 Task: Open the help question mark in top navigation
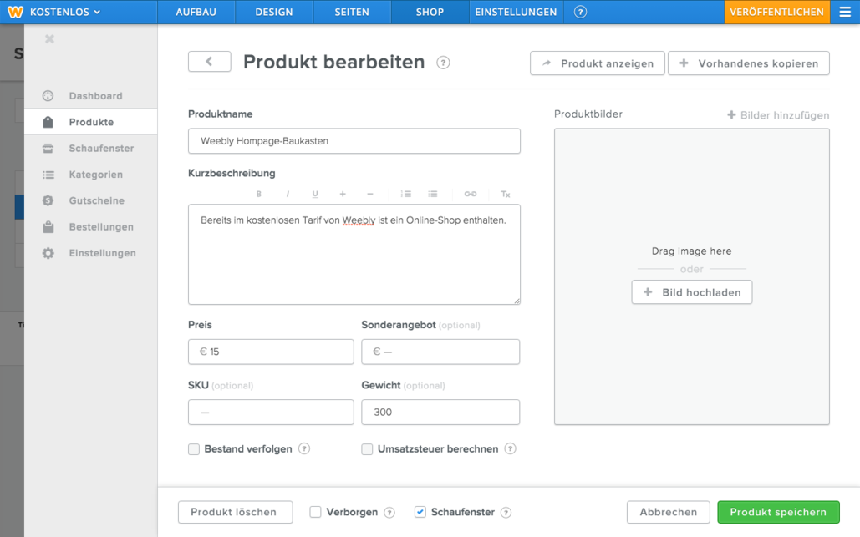(x=580, y=12)
